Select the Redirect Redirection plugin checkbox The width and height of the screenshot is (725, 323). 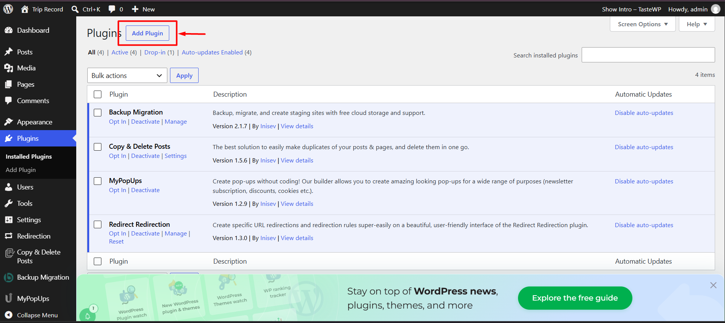[x=98, y=224]
